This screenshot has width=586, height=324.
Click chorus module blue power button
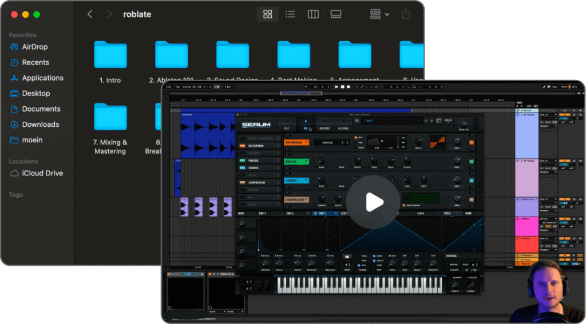point(472,181)
